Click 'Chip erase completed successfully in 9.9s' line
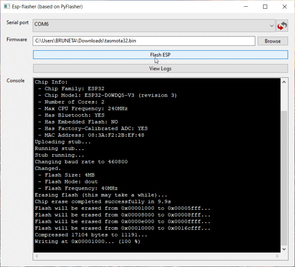The height and width of the screenshot is (267, 295). click(103, 202)
